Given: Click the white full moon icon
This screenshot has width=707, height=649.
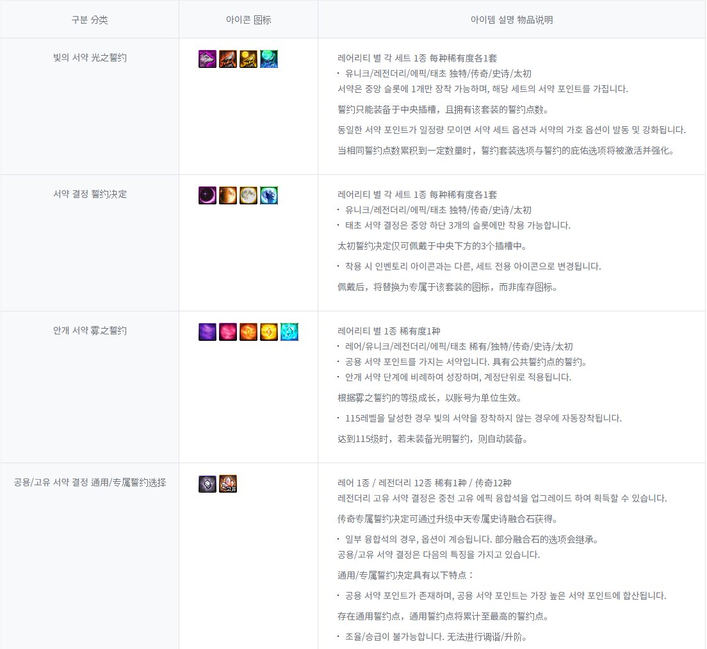Looking at the screenshot, I should coord(248,195).
